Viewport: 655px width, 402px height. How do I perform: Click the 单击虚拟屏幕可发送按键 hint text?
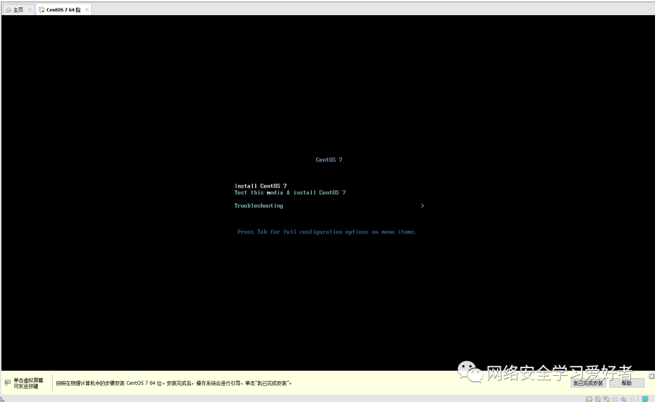tap(28, 383)
